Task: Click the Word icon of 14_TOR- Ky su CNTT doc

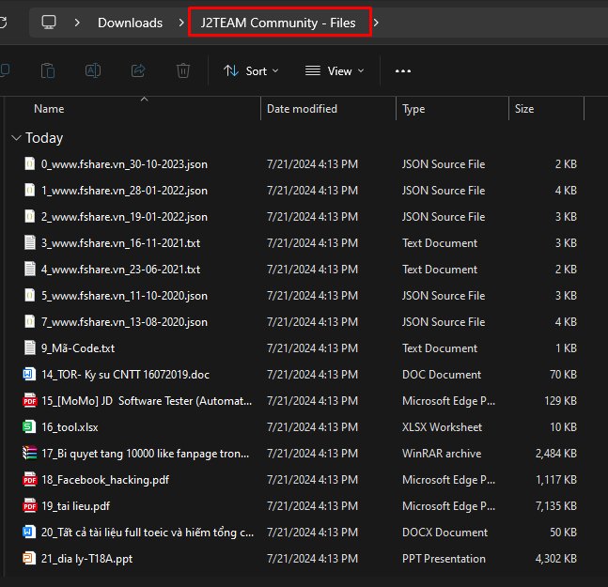Action: 29,374
